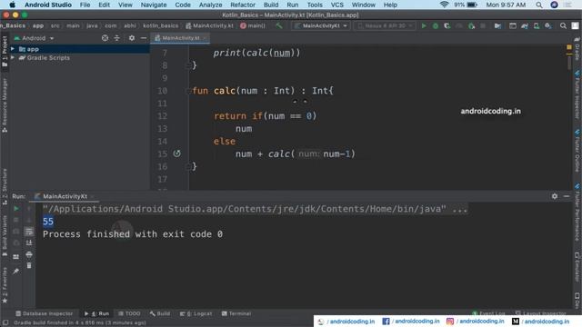Open the Logcat tool window
582x327 pixels.
196,313
